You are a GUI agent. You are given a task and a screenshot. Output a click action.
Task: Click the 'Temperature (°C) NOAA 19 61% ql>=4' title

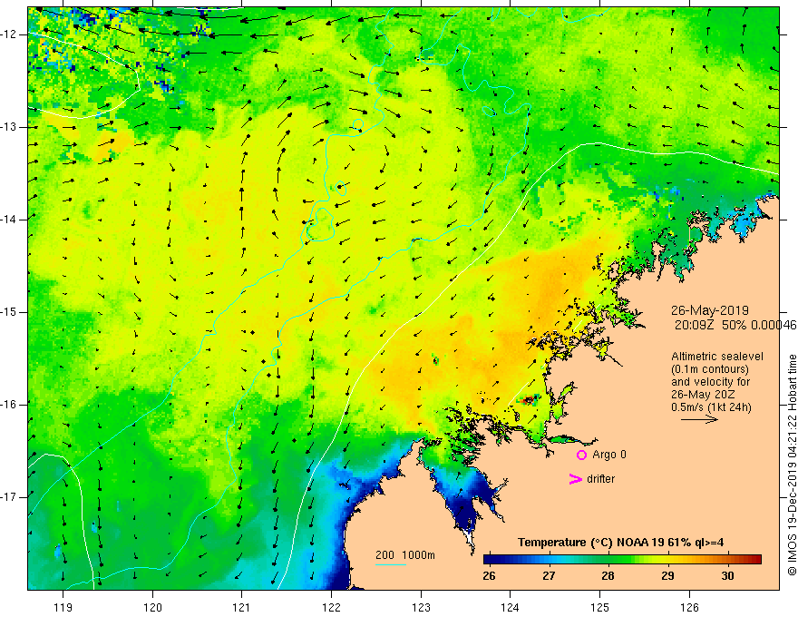[x=620, y=543]
